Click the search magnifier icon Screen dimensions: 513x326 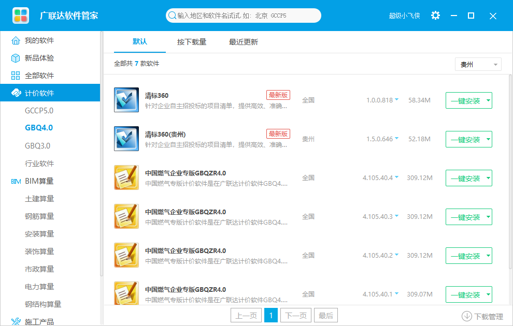pos(172,16)
